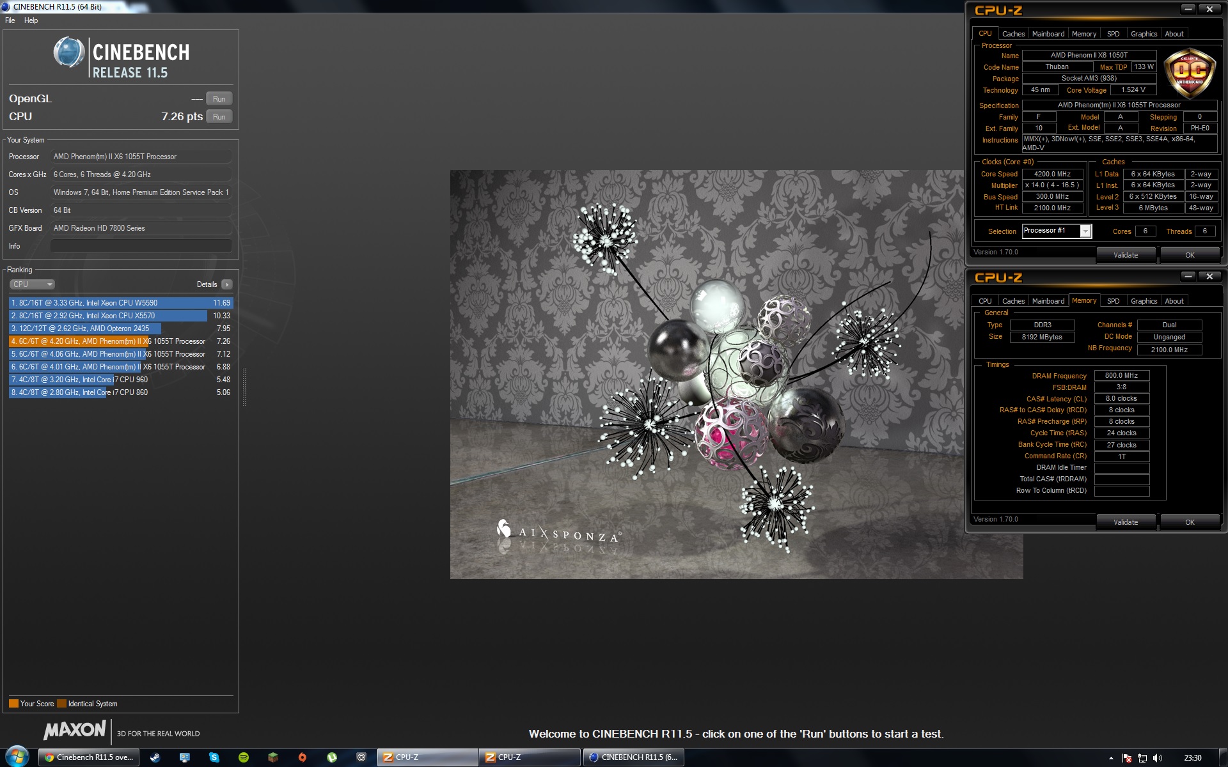Click the ranking panel splitter handle
Screen dimensions: 1228x767
244,387
